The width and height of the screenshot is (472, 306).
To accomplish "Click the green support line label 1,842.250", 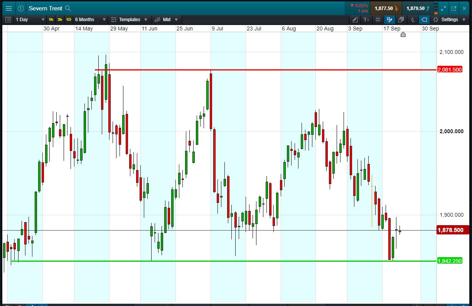I will click(450, 261).
